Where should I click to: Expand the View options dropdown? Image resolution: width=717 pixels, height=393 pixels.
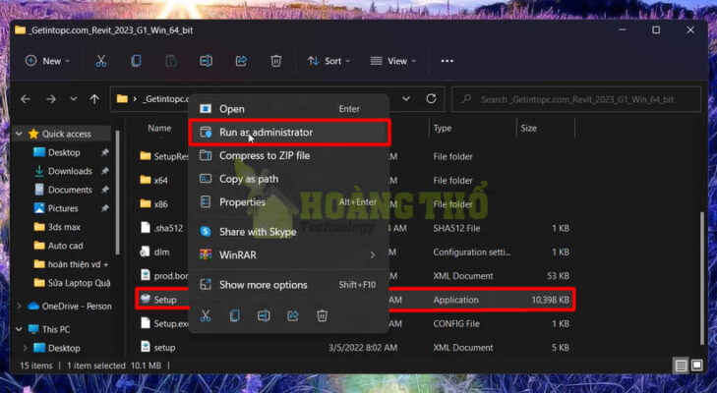pyautogui.click(x=393, y=61)
